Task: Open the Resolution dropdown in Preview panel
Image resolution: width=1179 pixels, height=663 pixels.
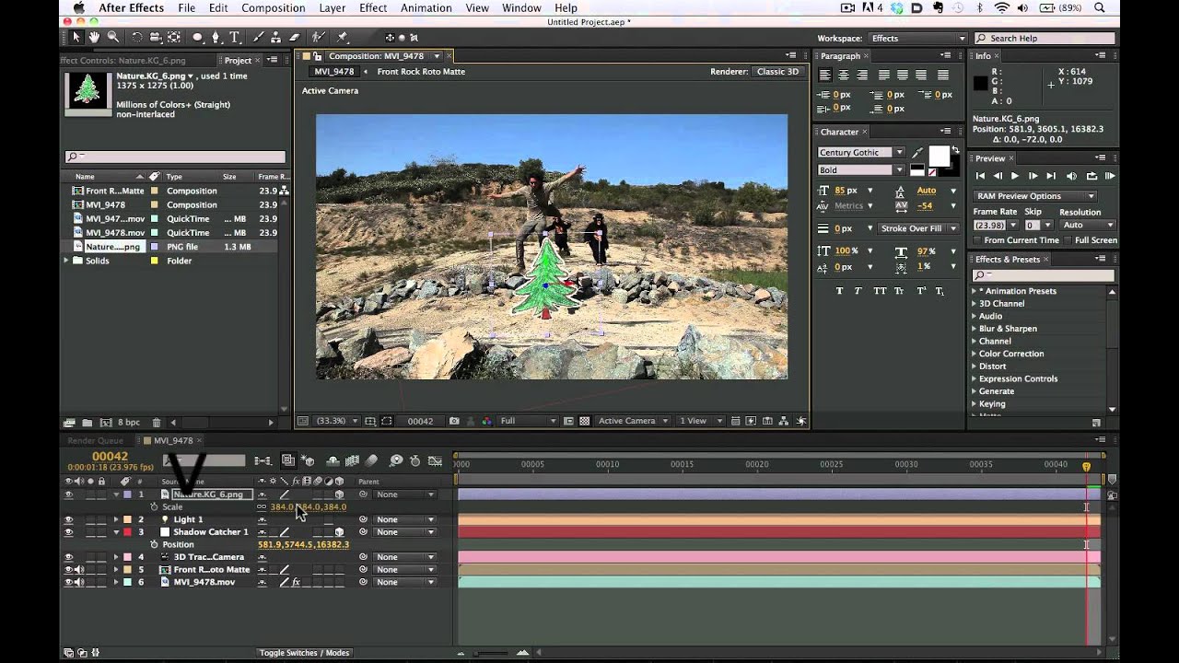Action: (x=1088, y=225)
